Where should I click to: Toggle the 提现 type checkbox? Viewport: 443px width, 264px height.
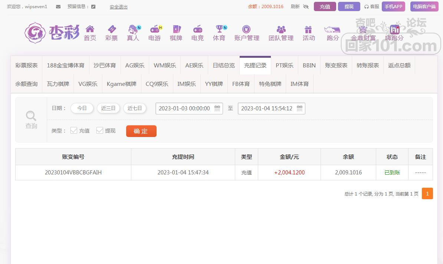click(x=100, y=130)
